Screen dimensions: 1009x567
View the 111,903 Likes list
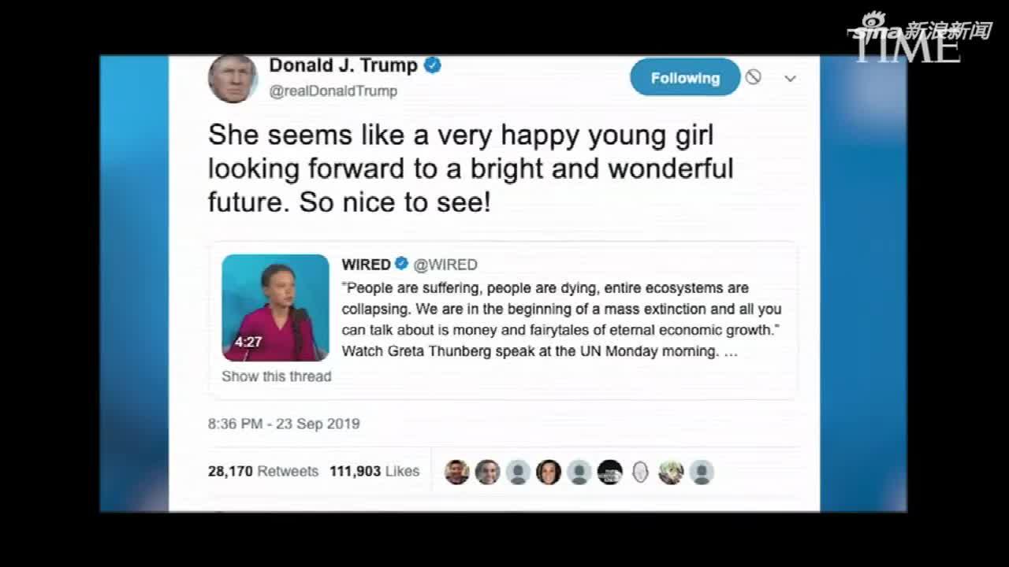[x=374, y=471]
